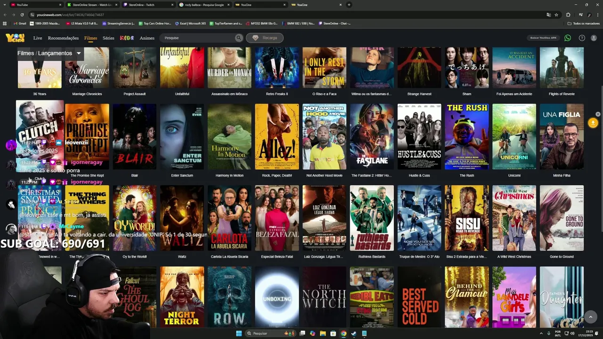Open the Excel | Microsoft 365 bookmark
Image resolution: width=603 pixels, height=339 pixels.
tap(190, 23)
